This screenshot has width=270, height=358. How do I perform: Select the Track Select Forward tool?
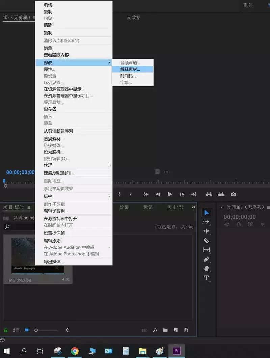206,222
